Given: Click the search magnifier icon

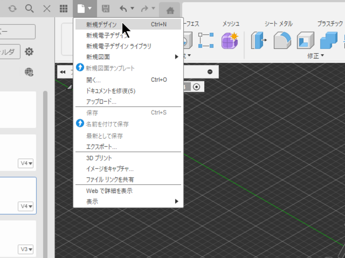Looking at the screenshot, I should coord(29,9).
